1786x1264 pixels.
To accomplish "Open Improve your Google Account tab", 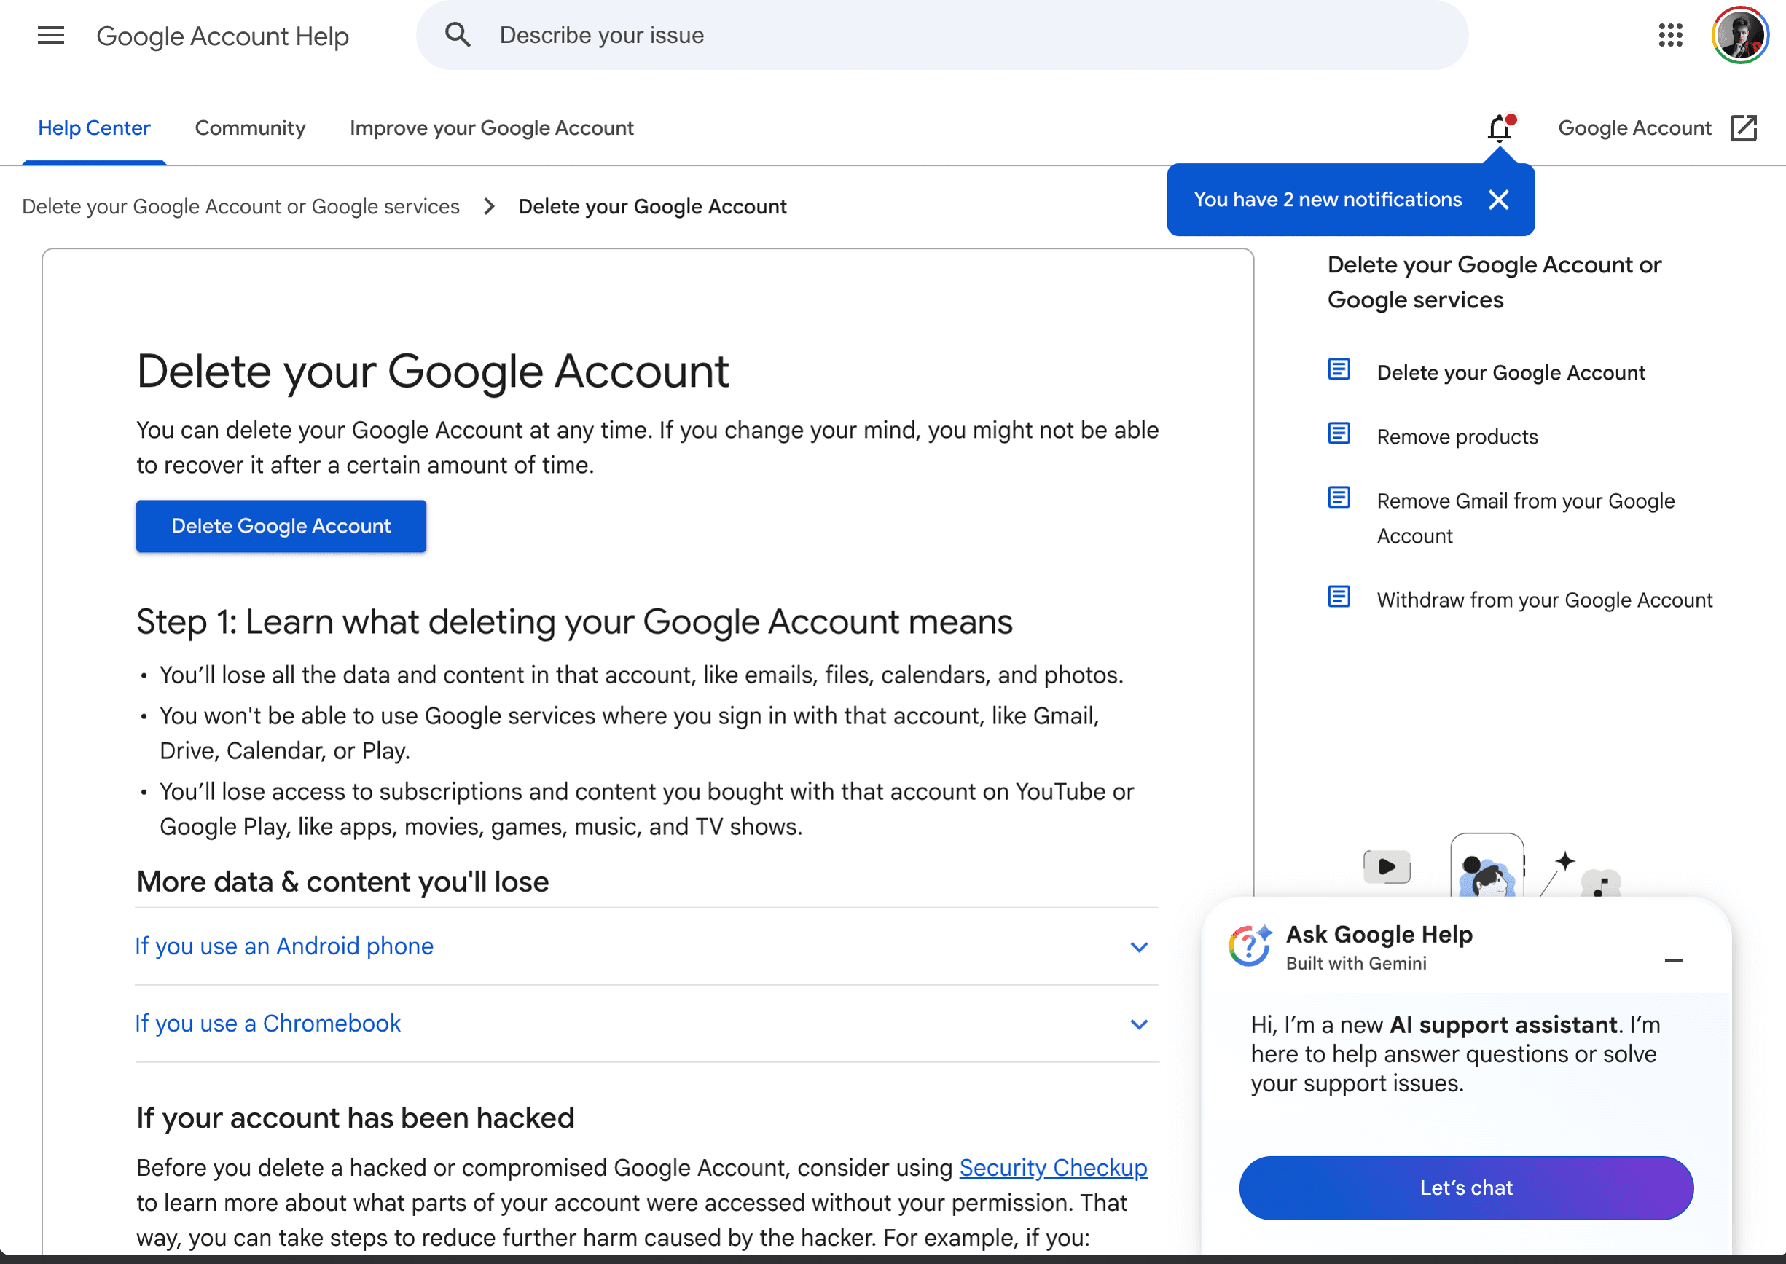I will tap(491, 127).
